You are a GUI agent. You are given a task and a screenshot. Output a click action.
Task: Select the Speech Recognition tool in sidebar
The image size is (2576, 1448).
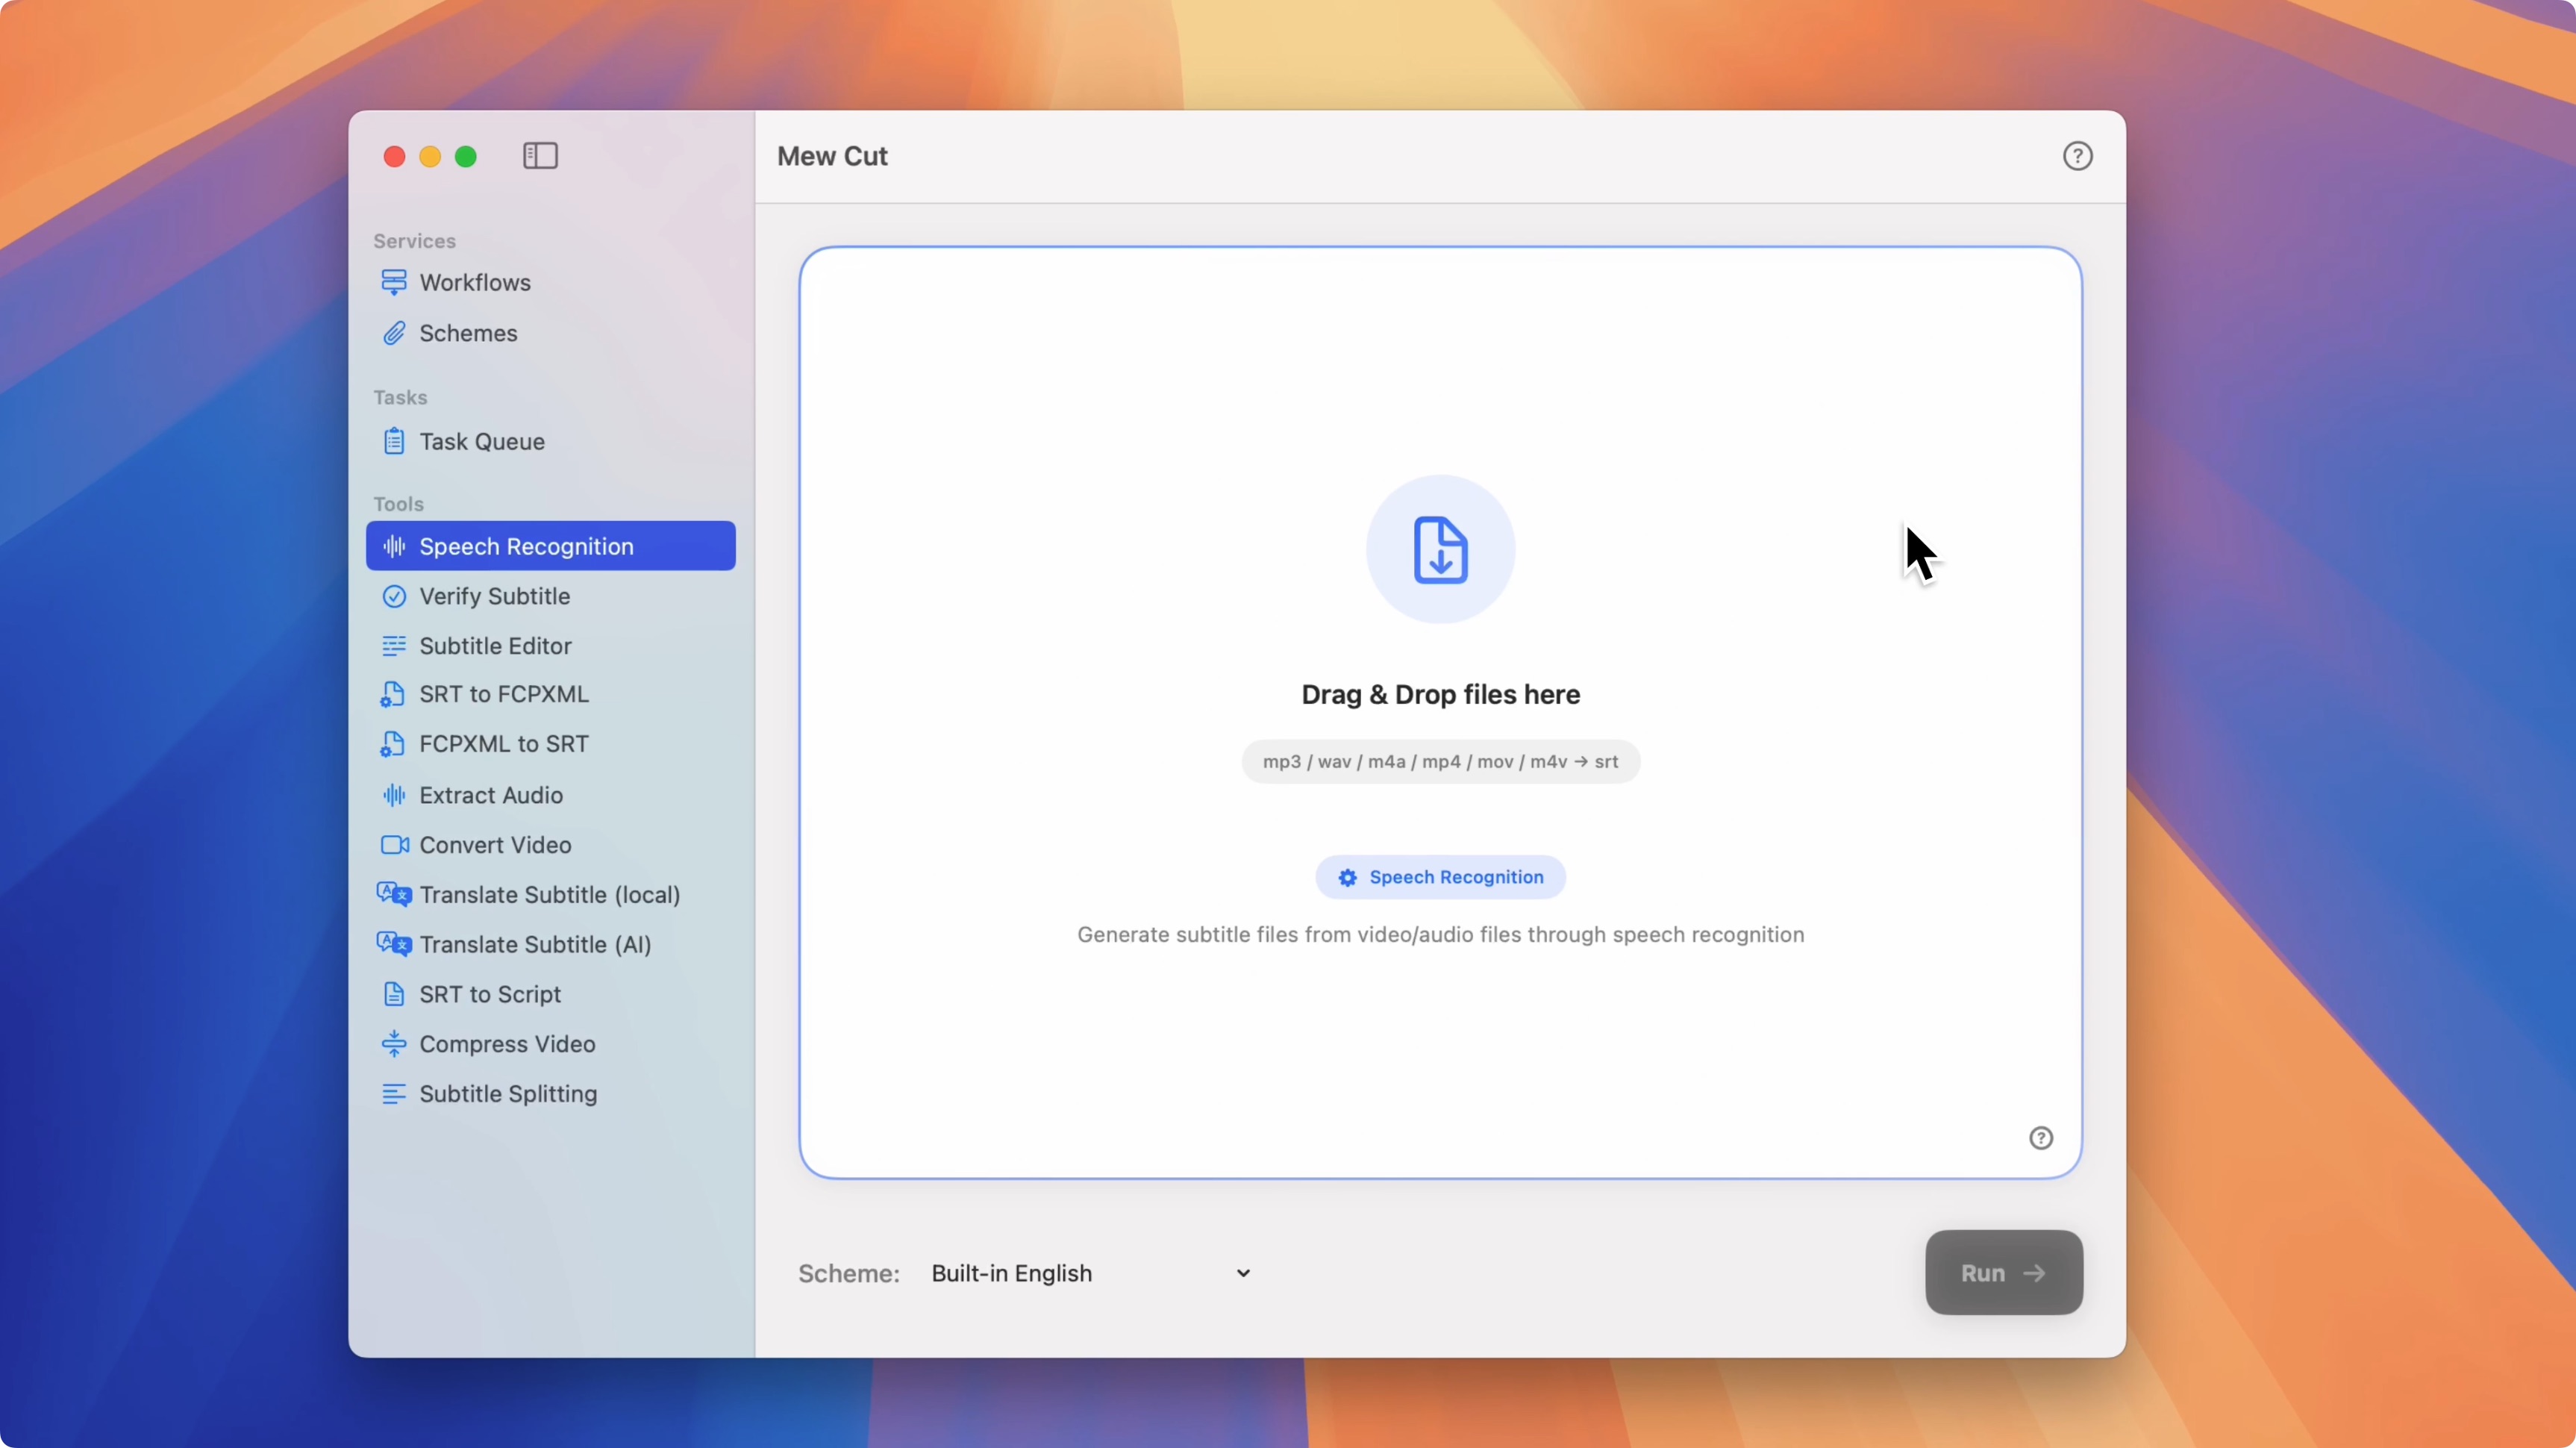(x=526, y=546)
